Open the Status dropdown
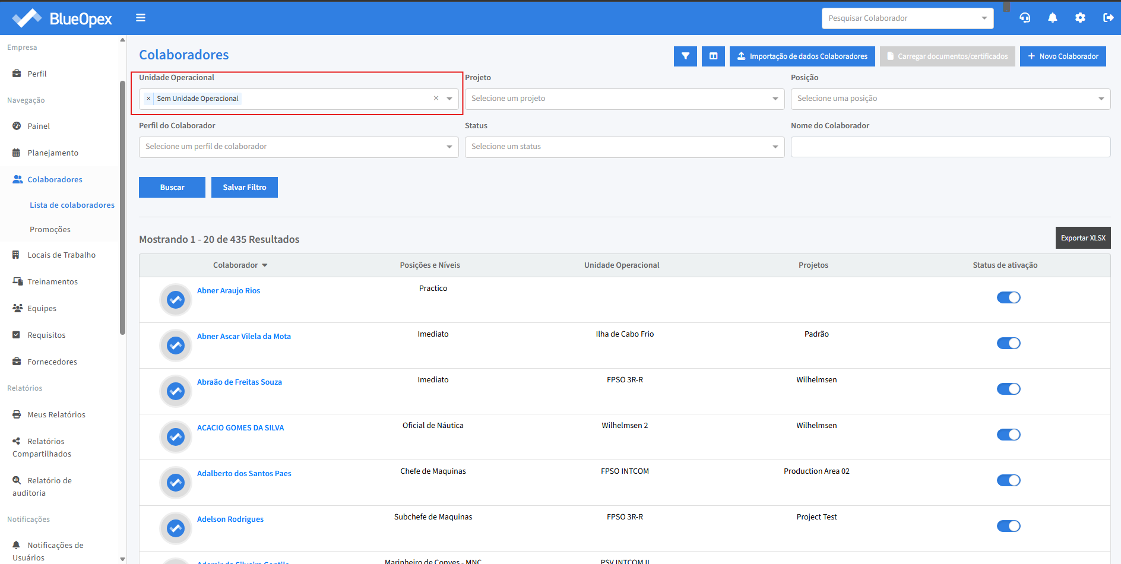The width and height of the screenshot is (1121, 564). click(625, 147)
